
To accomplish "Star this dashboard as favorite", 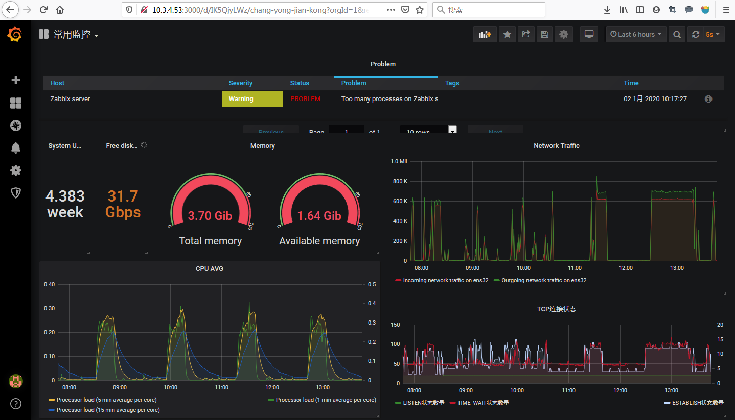I will [x=507, y=34].
